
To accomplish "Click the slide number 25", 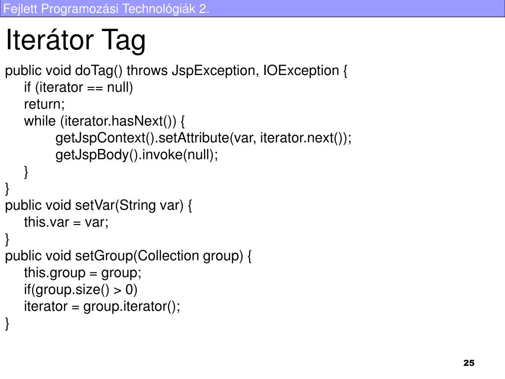I will (469, 363).
